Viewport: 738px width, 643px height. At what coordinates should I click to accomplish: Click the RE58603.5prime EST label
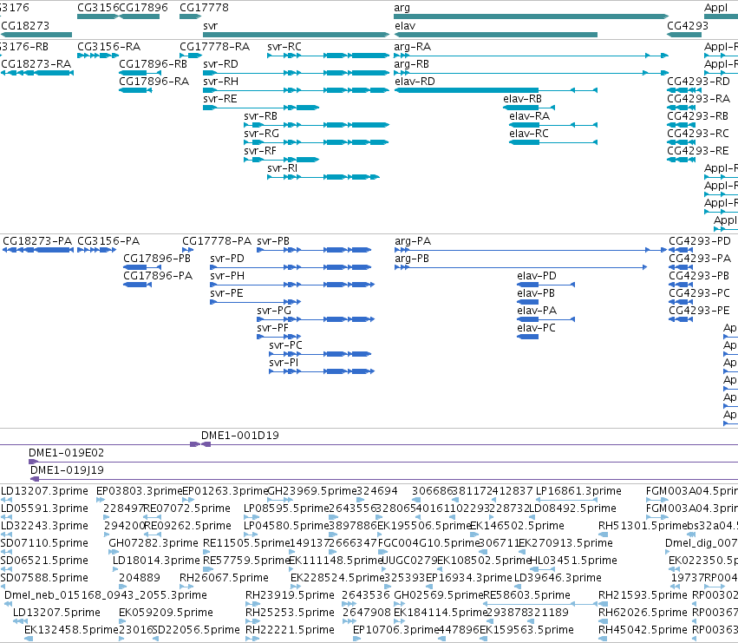click(526, 595)
